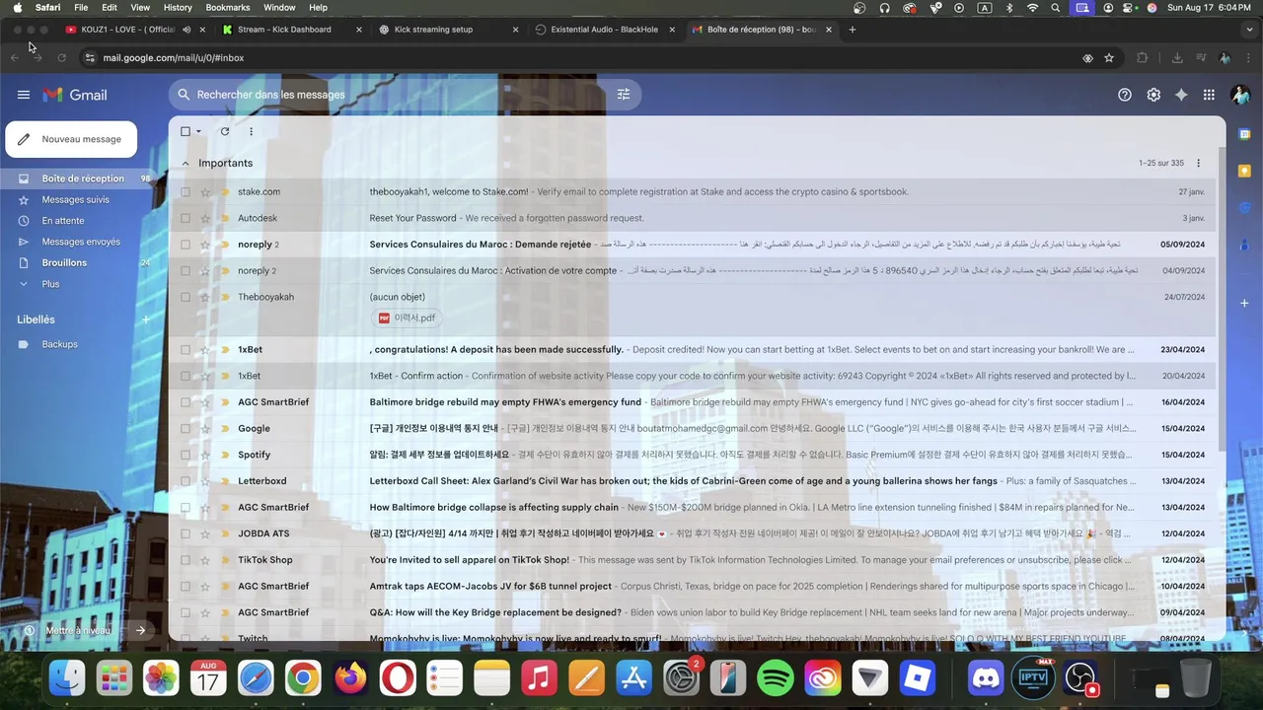Select the Google email checkbox
Screen dimensions: 1263x710
[x=186, y=429]
